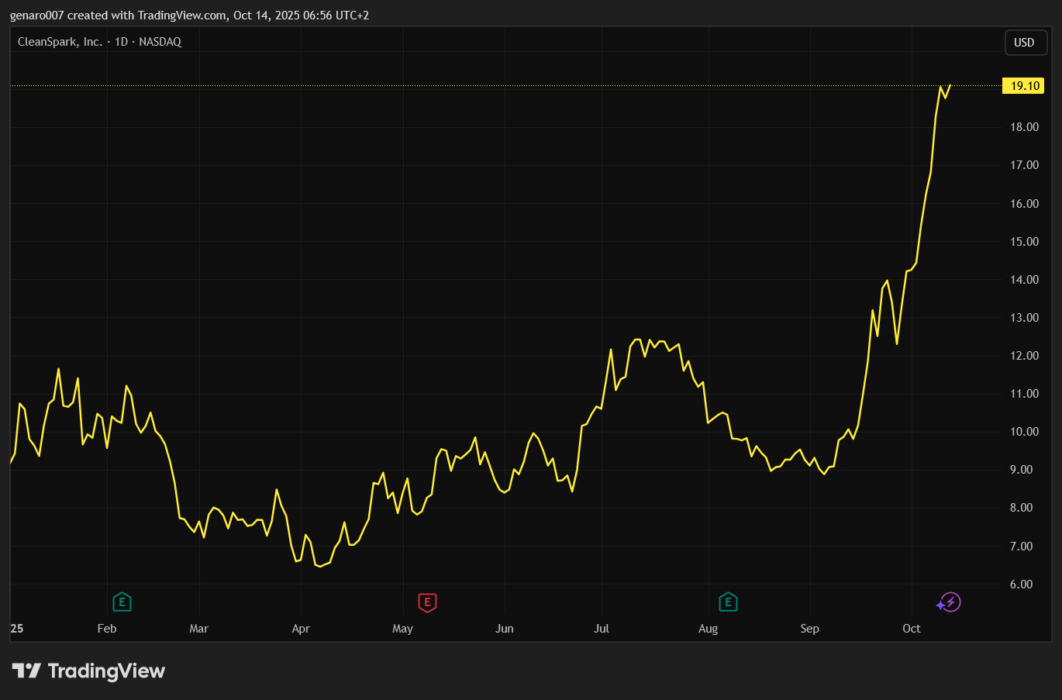This screenshot has height=700, width=1062.
Task: Click the Feb label on the time axis
Action: (x=107, y=629)
